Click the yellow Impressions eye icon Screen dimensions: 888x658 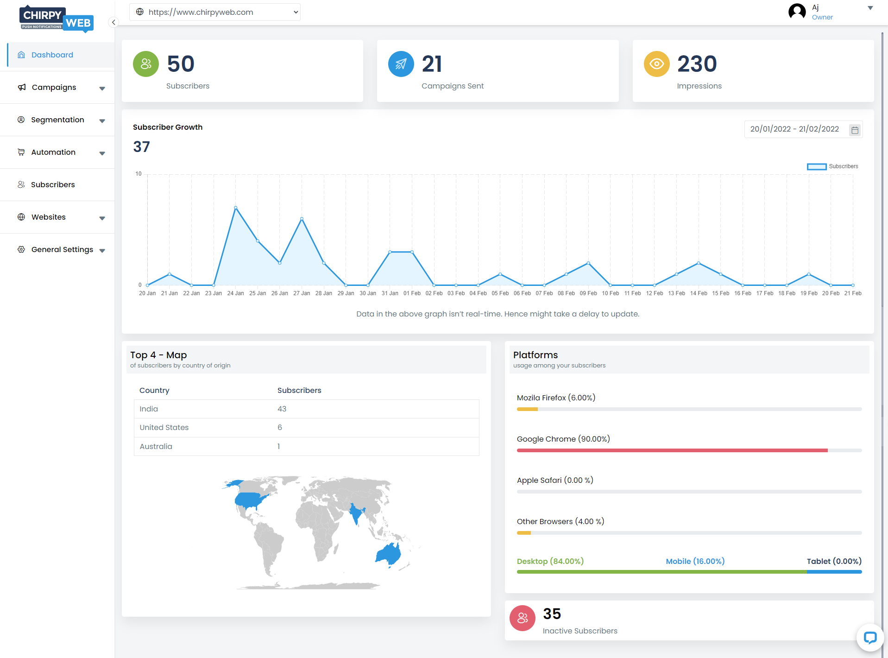point(657,64)
